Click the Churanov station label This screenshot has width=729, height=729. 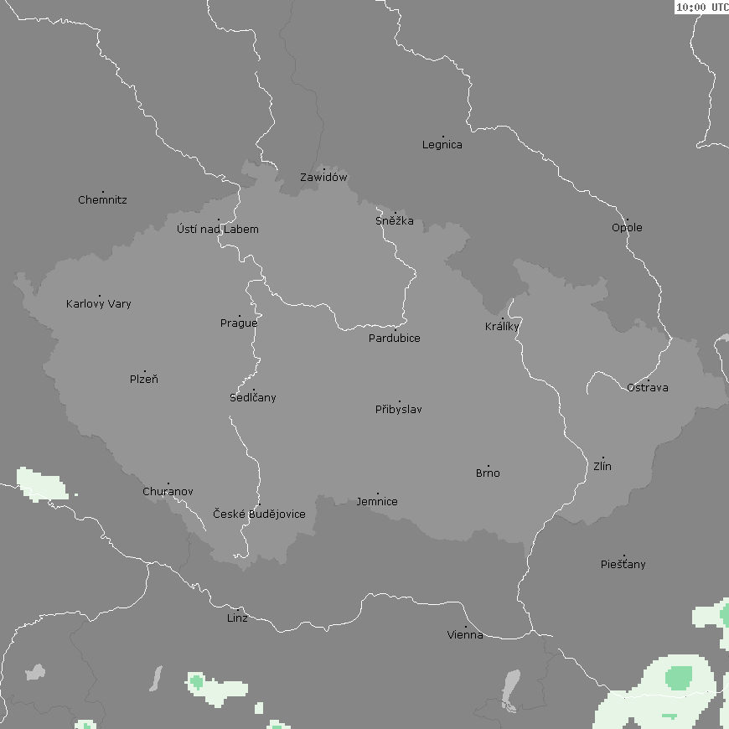pos(168,492)
